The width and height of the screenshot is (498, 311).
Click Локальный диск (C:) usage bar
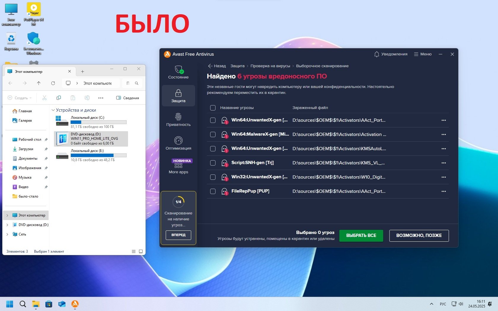coord(98,122)
